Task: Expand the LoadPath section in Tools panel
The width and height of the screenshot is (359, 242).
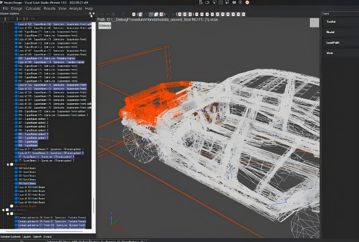Action: 333,42
